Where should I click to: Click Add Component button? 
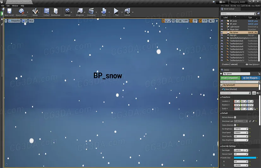coord(230,78)
